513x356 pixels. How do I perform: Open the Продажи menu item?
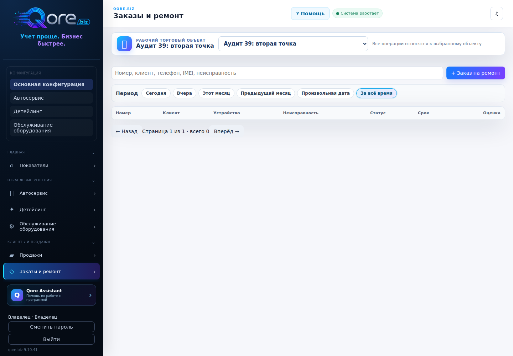pyautogui.click(x=51, y=255)
